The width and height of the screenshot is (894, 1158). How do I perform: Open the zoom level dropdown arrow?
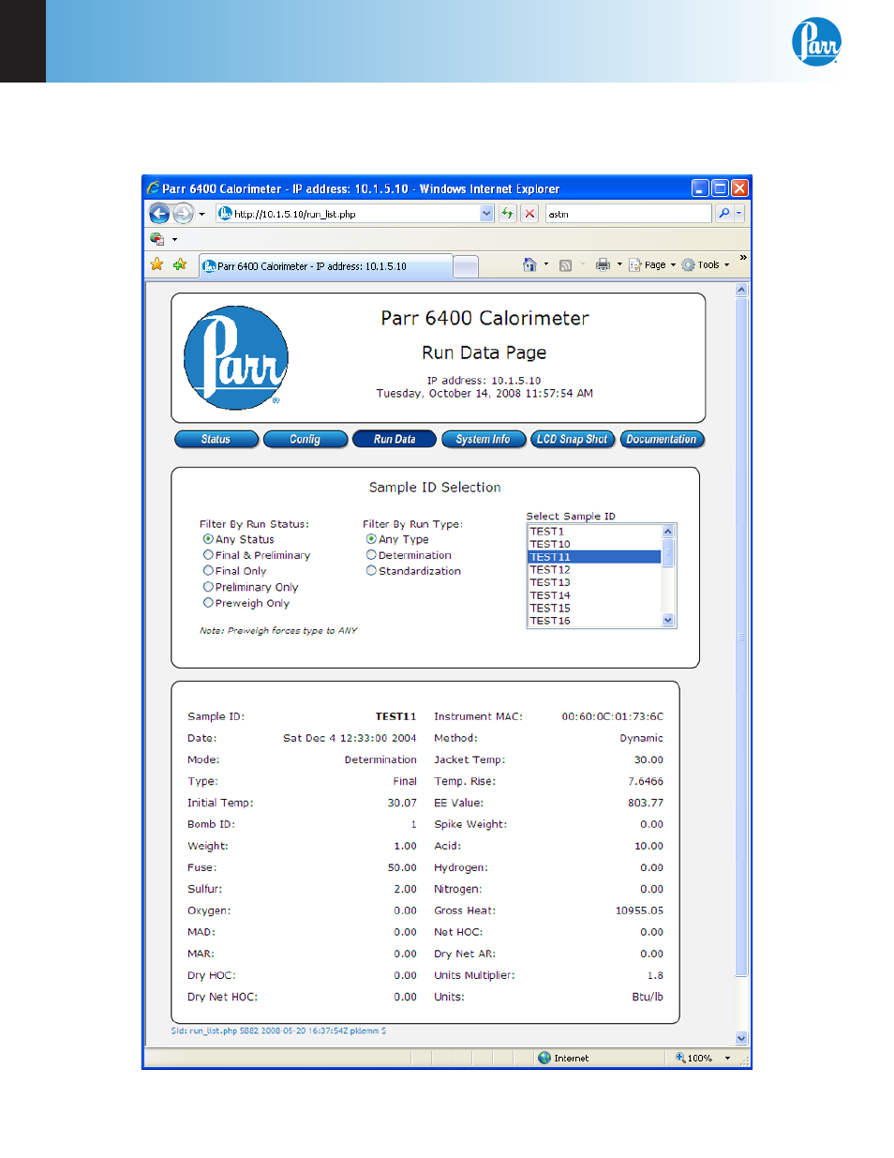(x=727, y=1058)
